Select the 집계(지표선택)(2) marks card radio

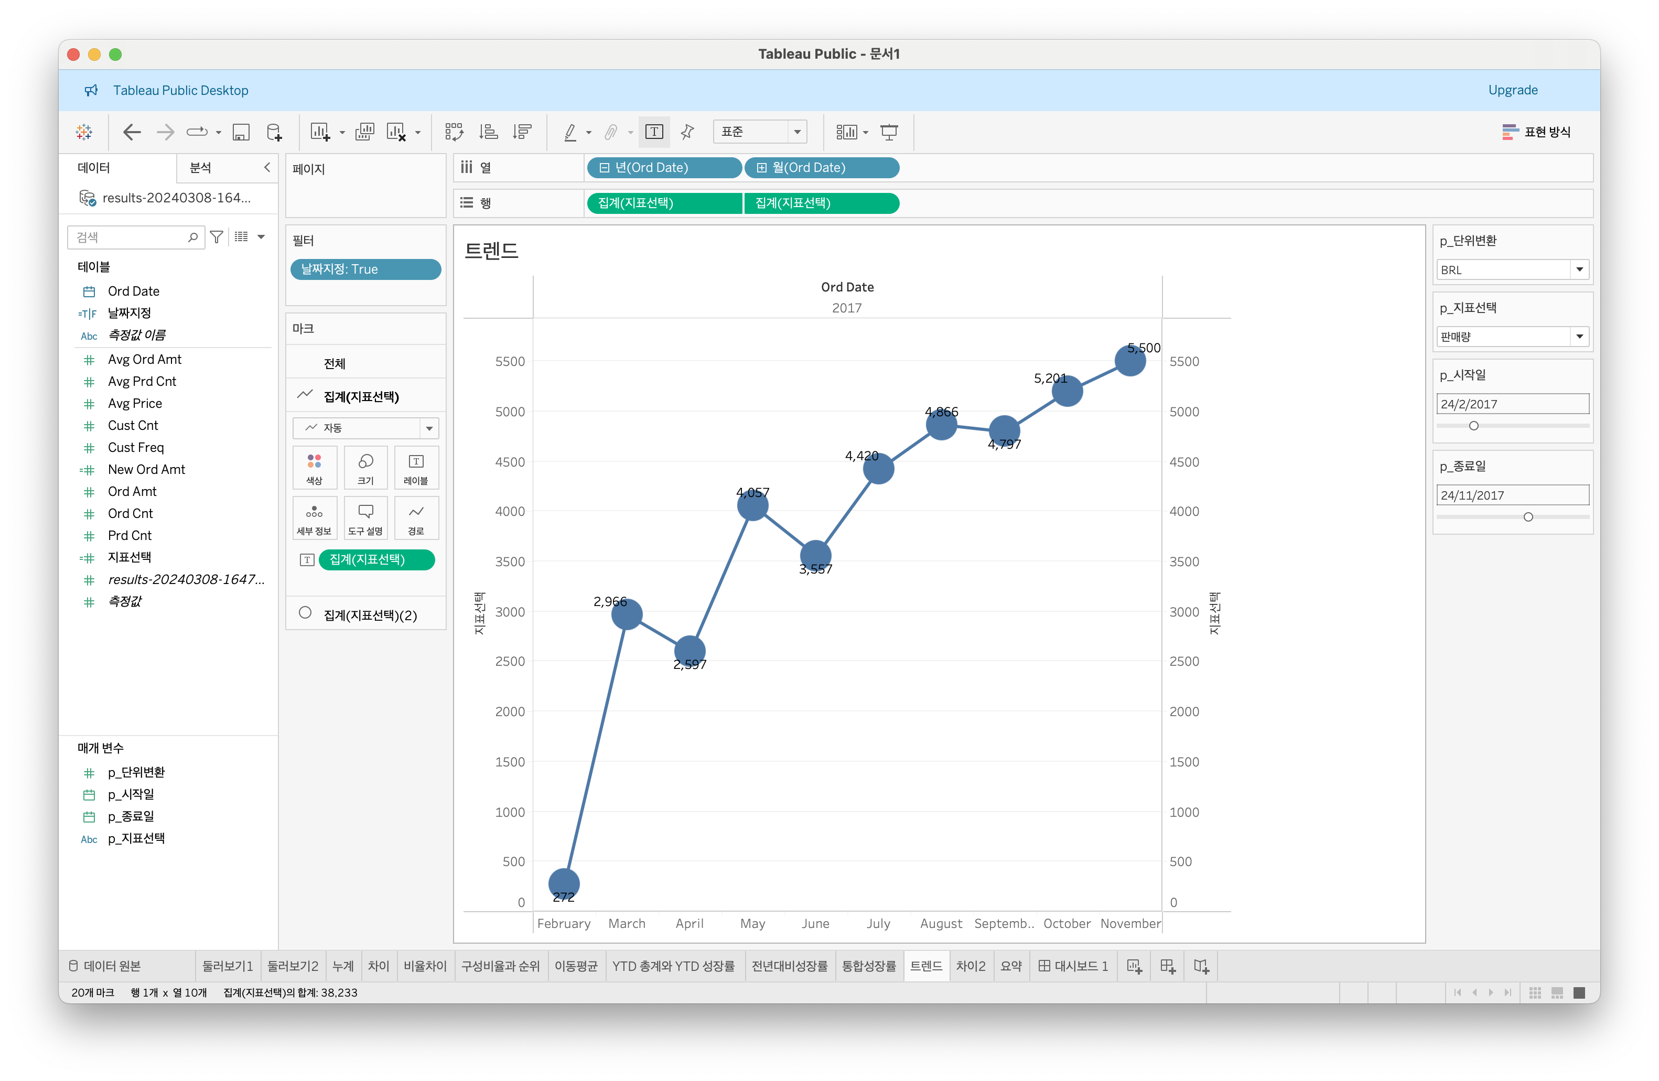click(x=305, y=613)
